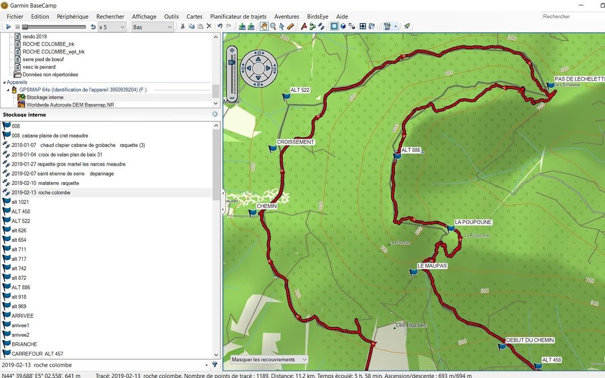Viewport: 605px width, 378px height.
Task: Open the activity profile dropdown arrow
Action: (x=396, y=26)
